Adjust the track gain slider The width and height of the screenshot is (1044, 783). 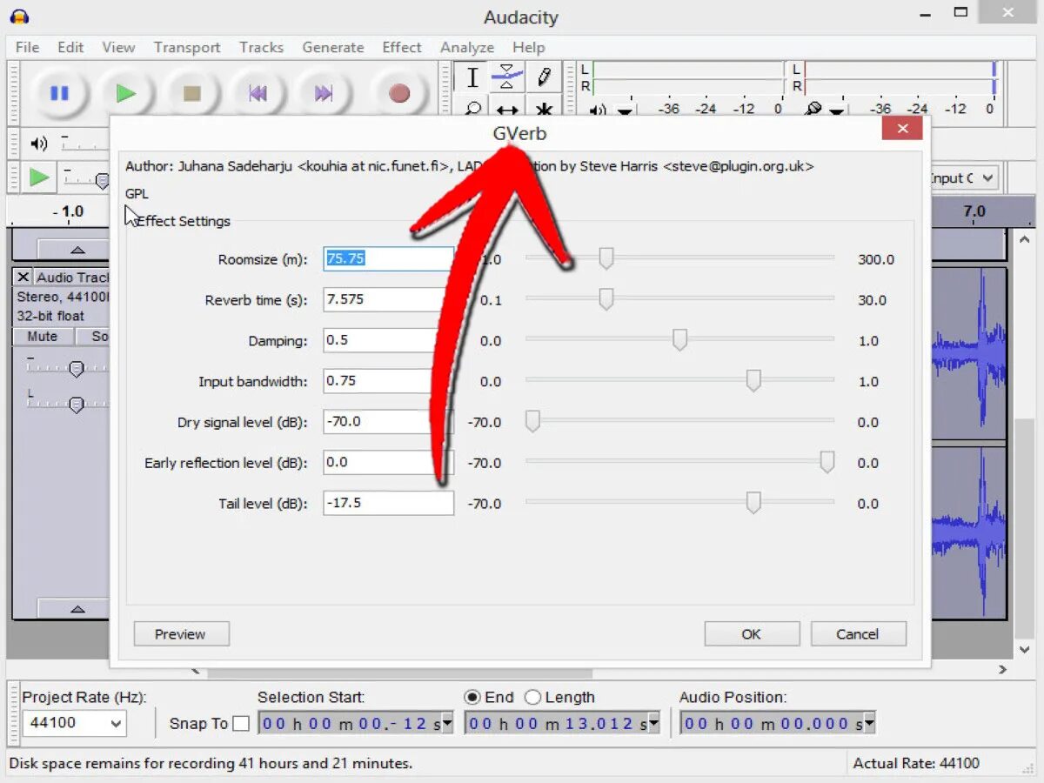[76, 369]
